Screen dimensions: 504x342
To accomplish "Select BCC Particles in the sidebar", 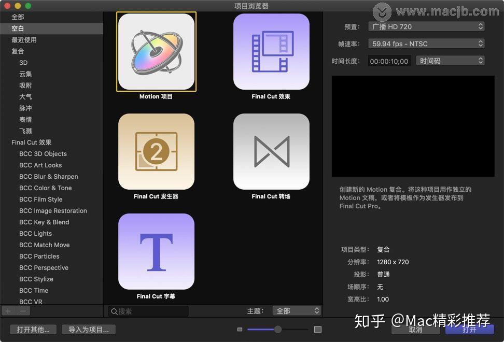I will tap(39, 256).
